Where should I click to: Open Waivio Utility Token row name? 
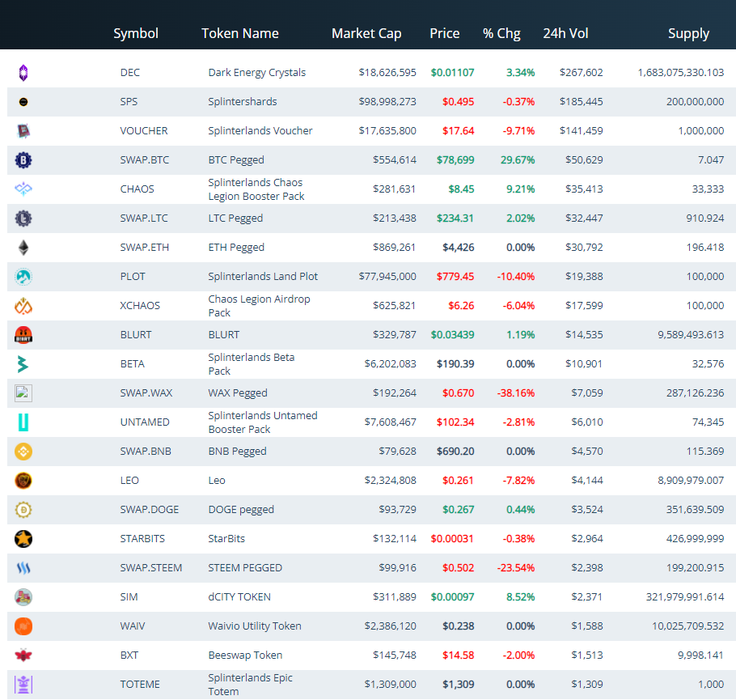(255, 626)
